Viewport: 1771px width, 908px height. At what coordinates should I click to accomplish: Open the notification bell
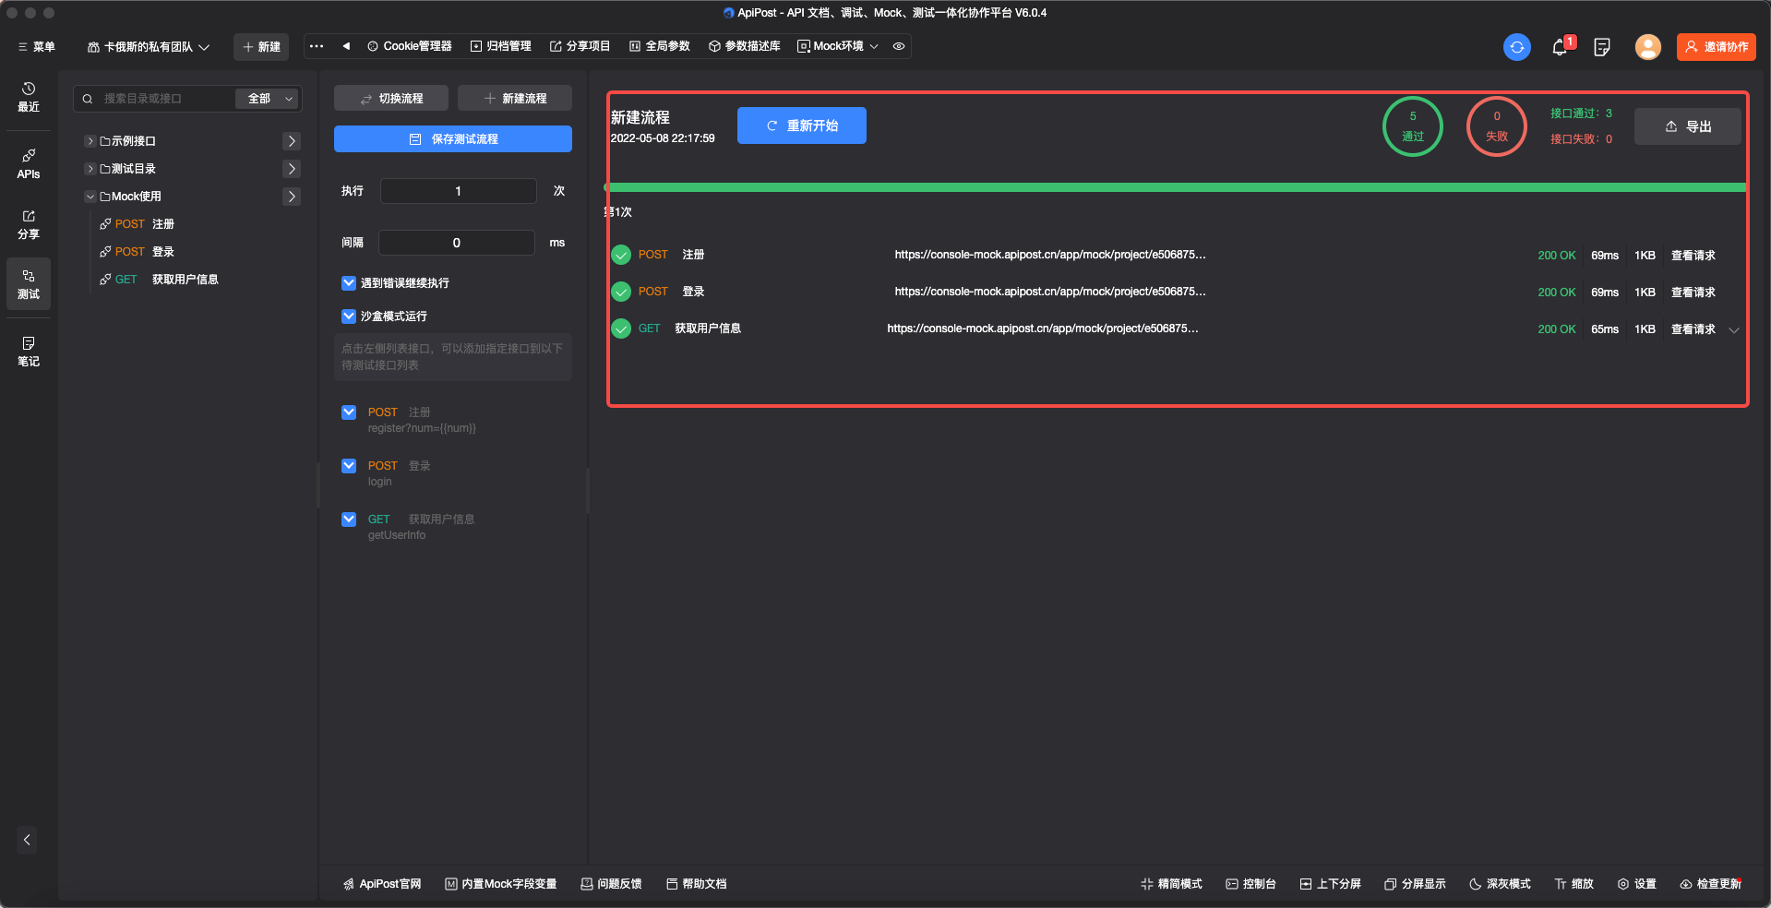[1561, 47]
